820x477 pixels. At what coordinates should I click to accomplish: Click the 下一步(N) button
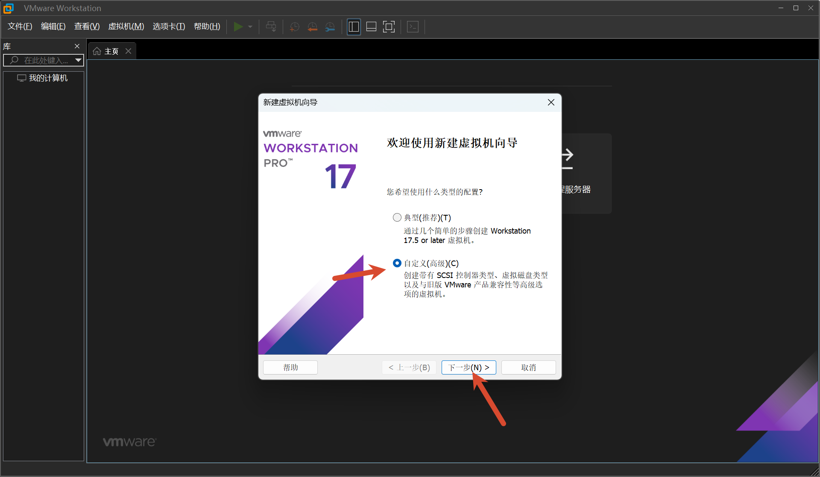[x=469, y=367]
